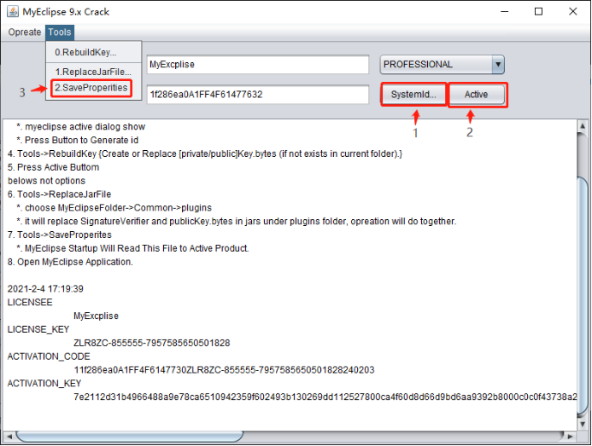The image size is (592, 446).
Task: Click the Java icon in the title bar
Action: (13, 12)
